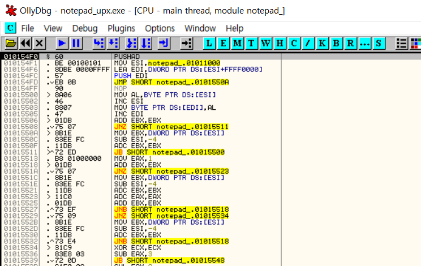Click the Restart program rewind icon

(25, 43)
